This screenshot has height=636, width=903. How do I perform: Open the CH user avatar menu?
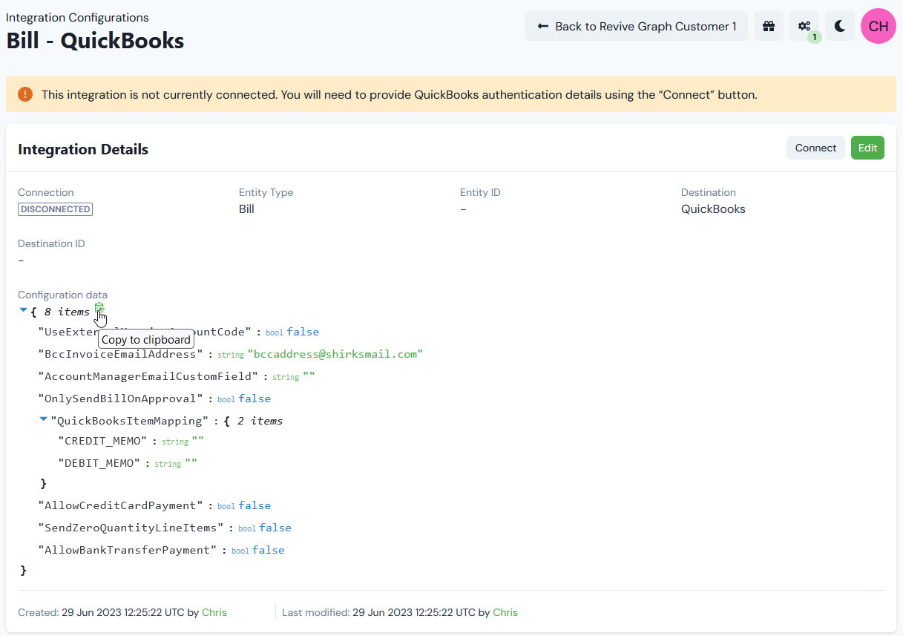tap(879, 26)
